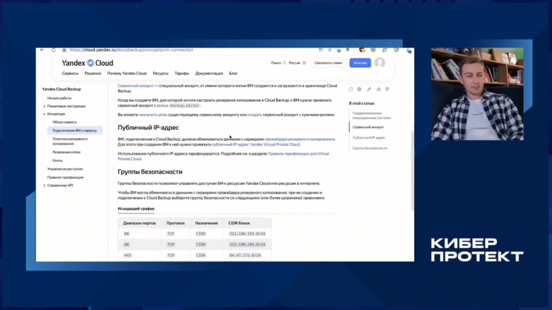Open the Решения menu
The height and width of the screenshot is (310, 552).
93,73
